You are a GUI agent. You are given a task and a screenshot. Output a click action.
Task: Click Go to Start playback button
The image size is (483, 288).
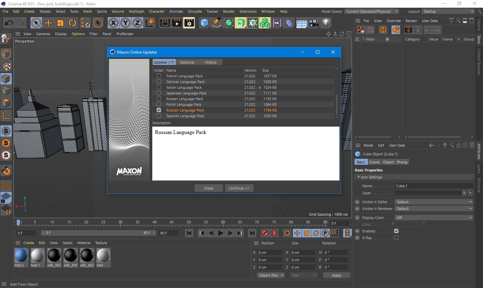coord(189,233)
